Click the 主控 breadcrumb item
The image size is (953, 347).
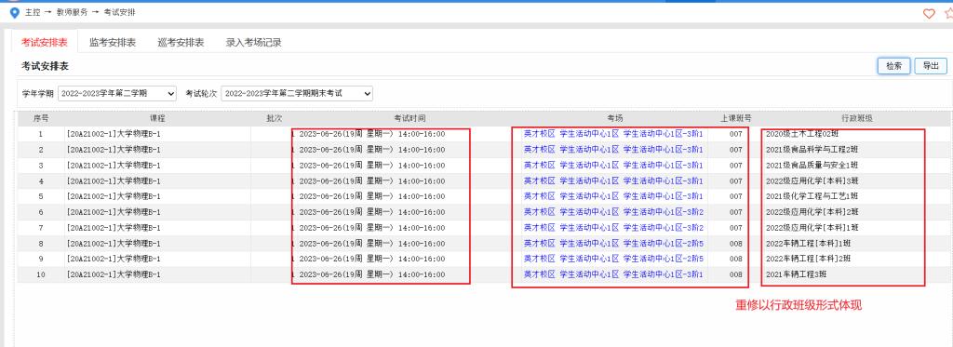(x=33, y=12)
